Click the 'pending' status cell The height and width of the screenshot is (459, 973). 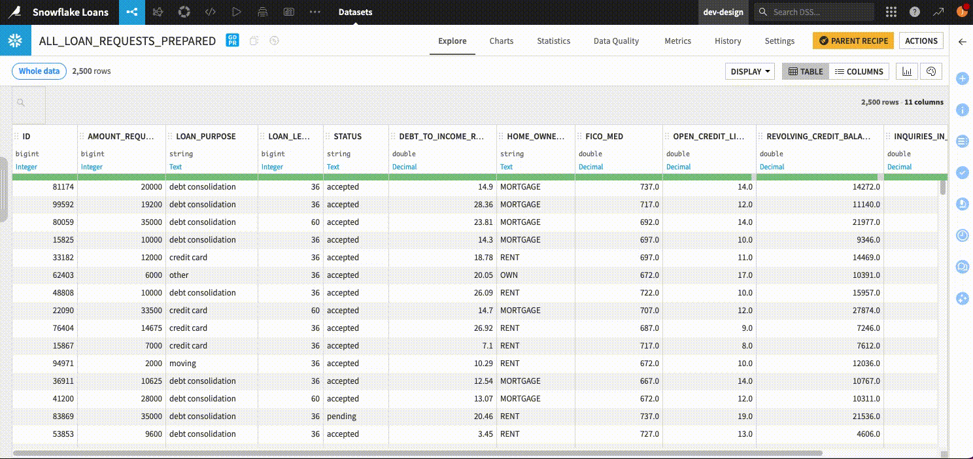point(356,416)
